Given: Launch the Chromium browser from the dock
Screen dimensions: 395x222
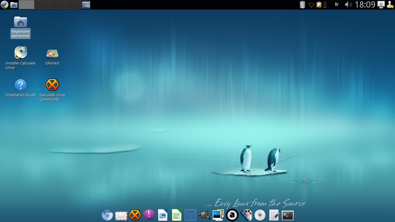Looking at the screenshot, I should pos(107,215).
